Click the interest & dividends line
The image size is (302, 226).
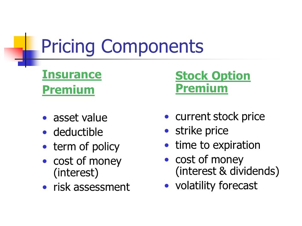pyautogui.click(x=227, y=171)
